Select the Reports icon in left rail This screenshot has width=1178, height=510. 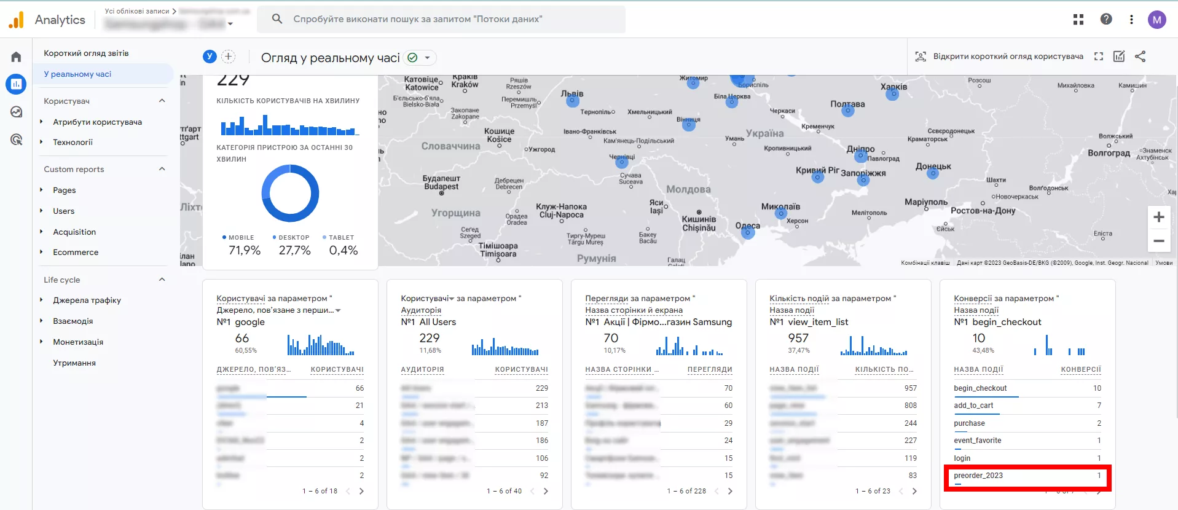tap(16, 84)
